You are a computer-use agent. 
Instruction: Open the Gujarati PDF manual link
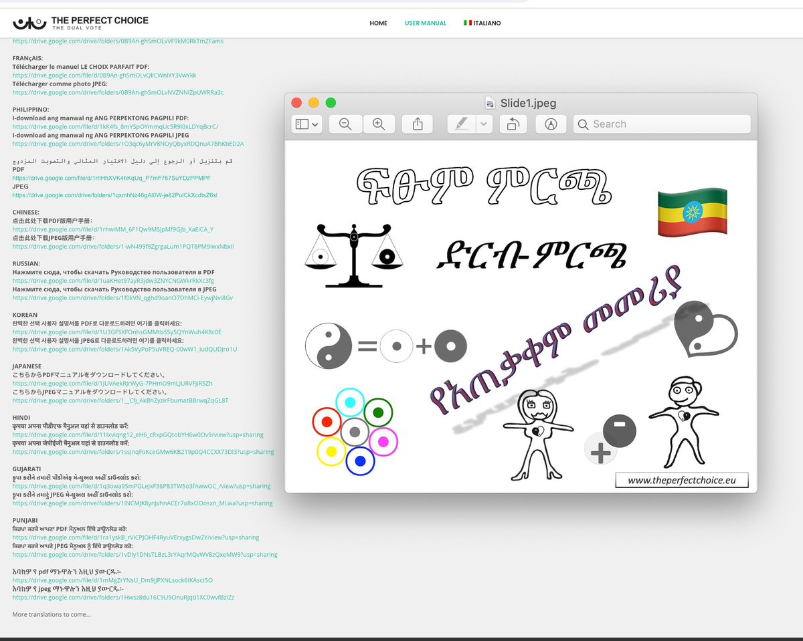141,486
